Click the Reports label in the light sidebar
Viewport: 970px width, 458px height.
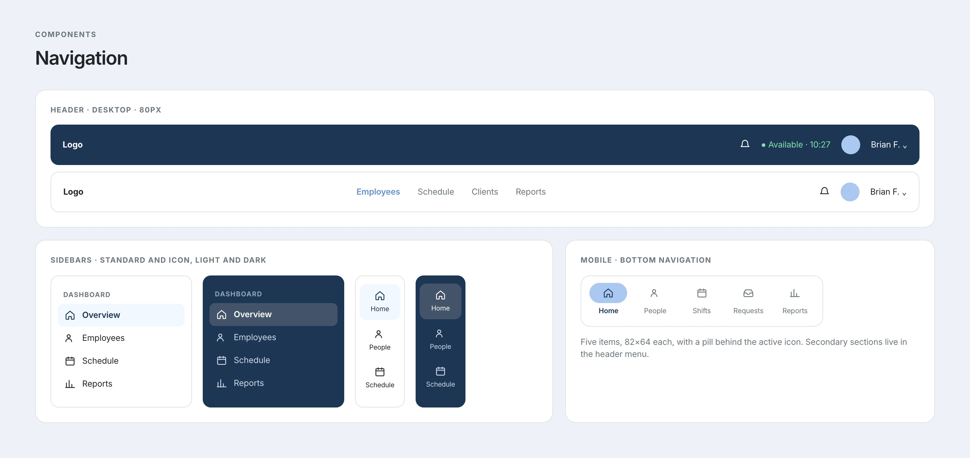pyautogui.click(x=97, y=384)
